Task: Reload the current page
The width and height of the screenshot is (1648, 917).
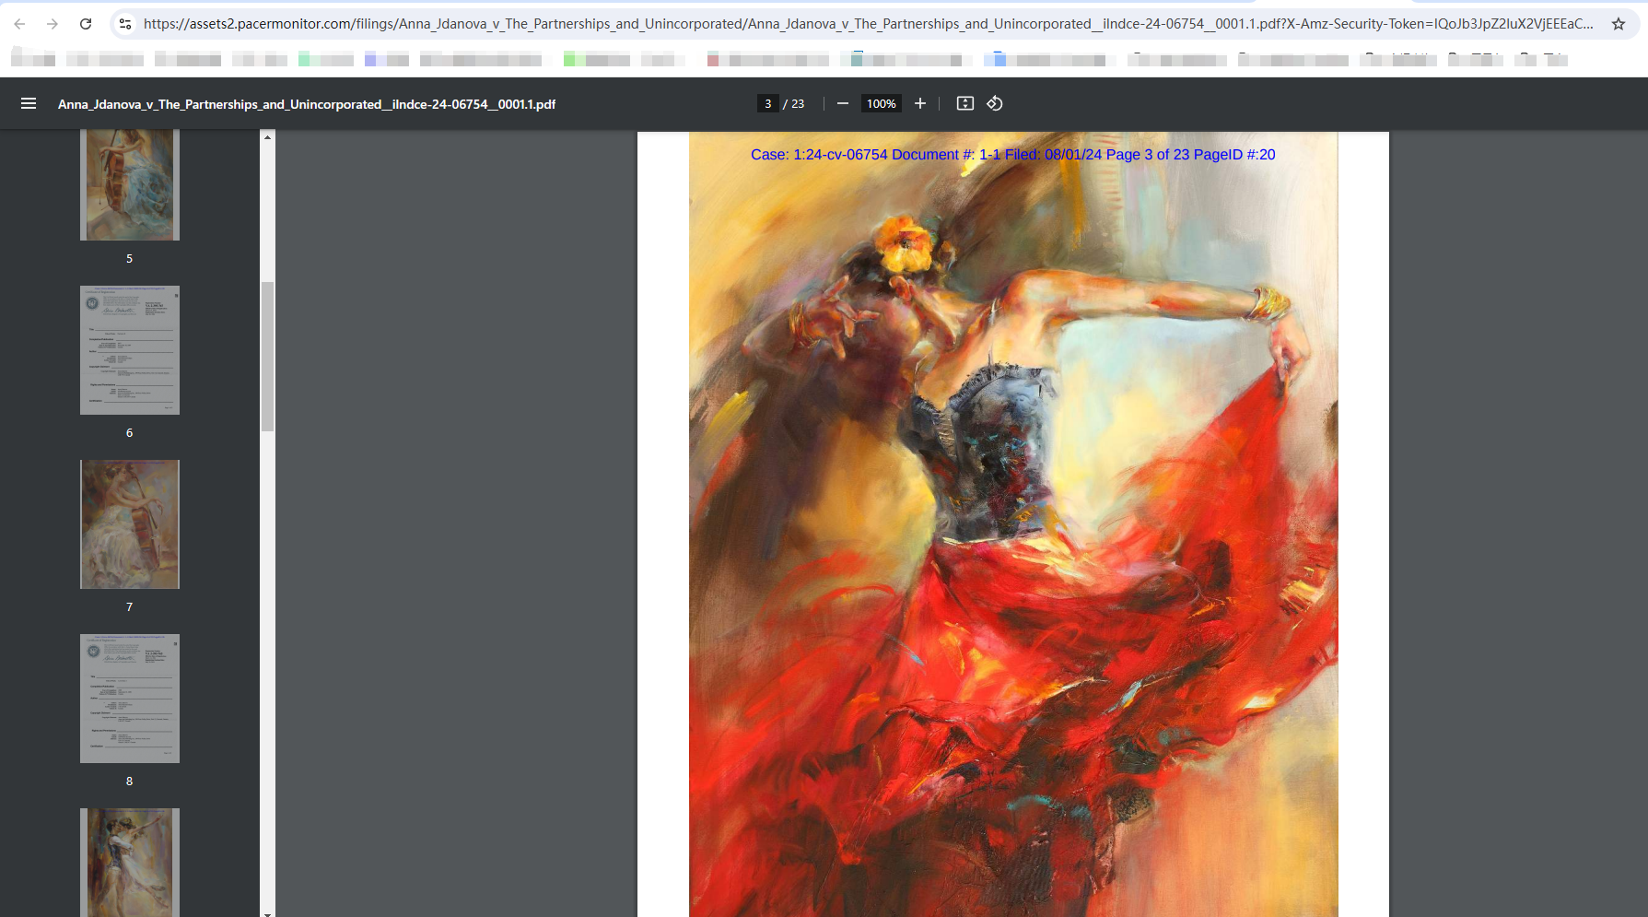Action: (x=86, y=23)
